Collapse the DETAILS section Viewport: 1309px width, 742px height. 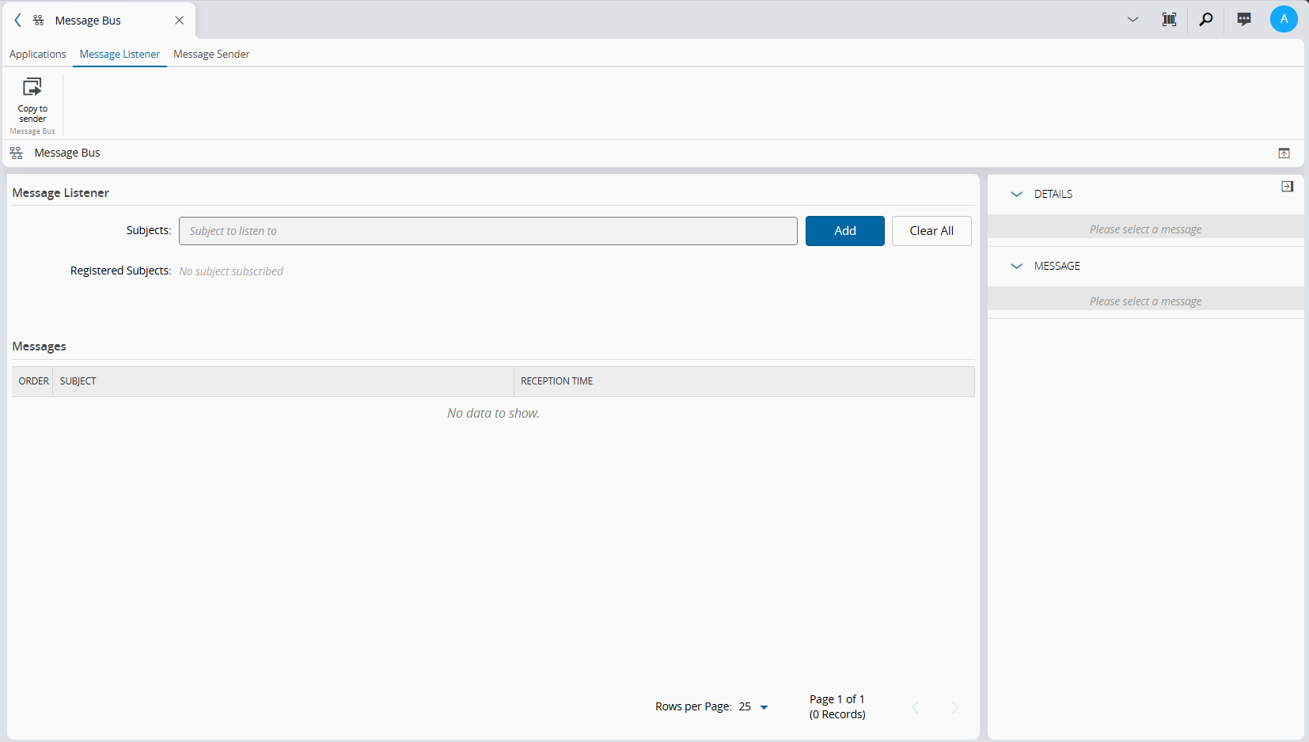click(1017, 194)
